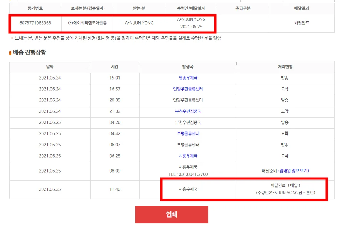Click the 배송 진행상황 section heading

(x=29, y=52)
